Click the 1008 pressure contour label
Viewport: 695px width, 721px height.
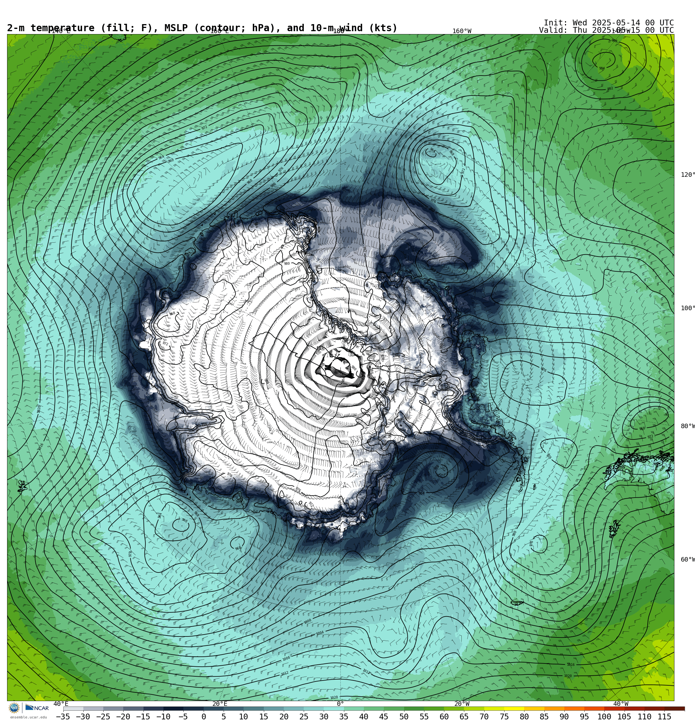[x=286, y=658]
